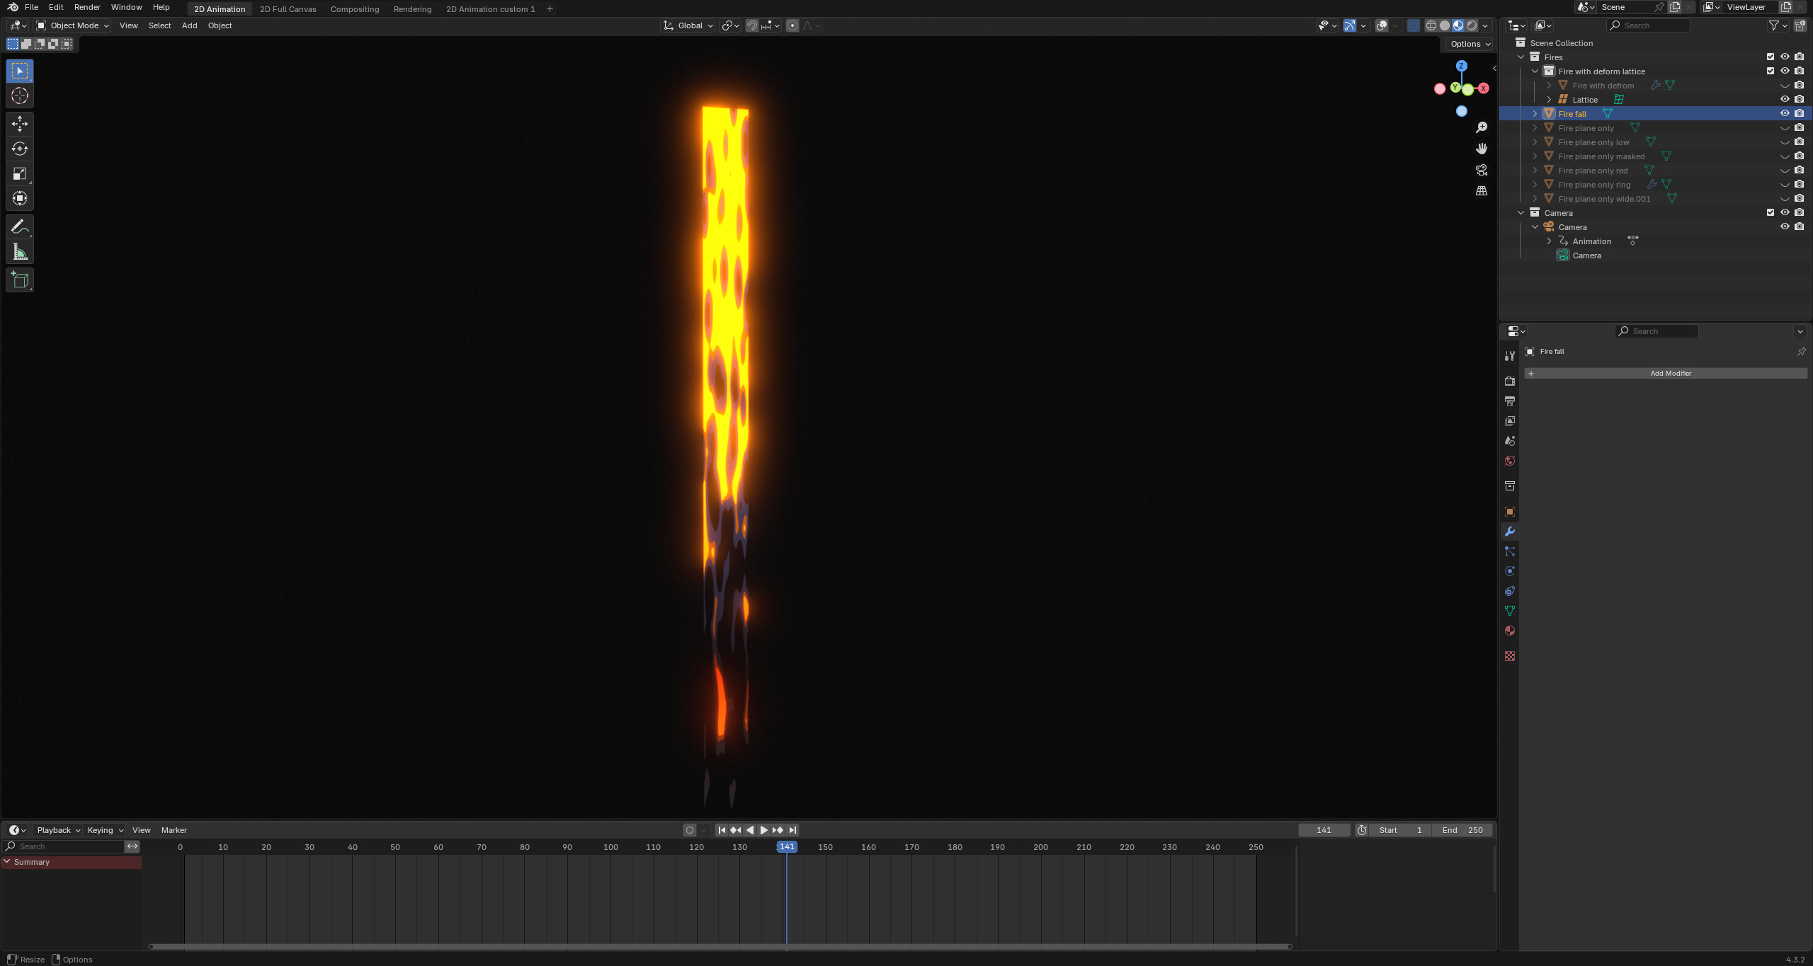The image size is (1813, 966).
Task: Open the Collection properties tab
Action: (1510, 486)
